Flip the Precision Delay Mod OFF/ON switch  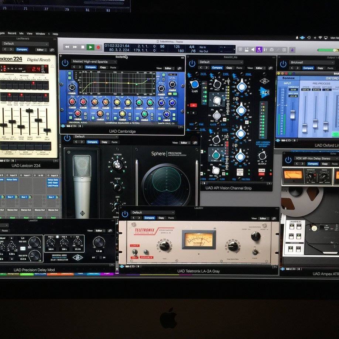[x=99, y=257]
